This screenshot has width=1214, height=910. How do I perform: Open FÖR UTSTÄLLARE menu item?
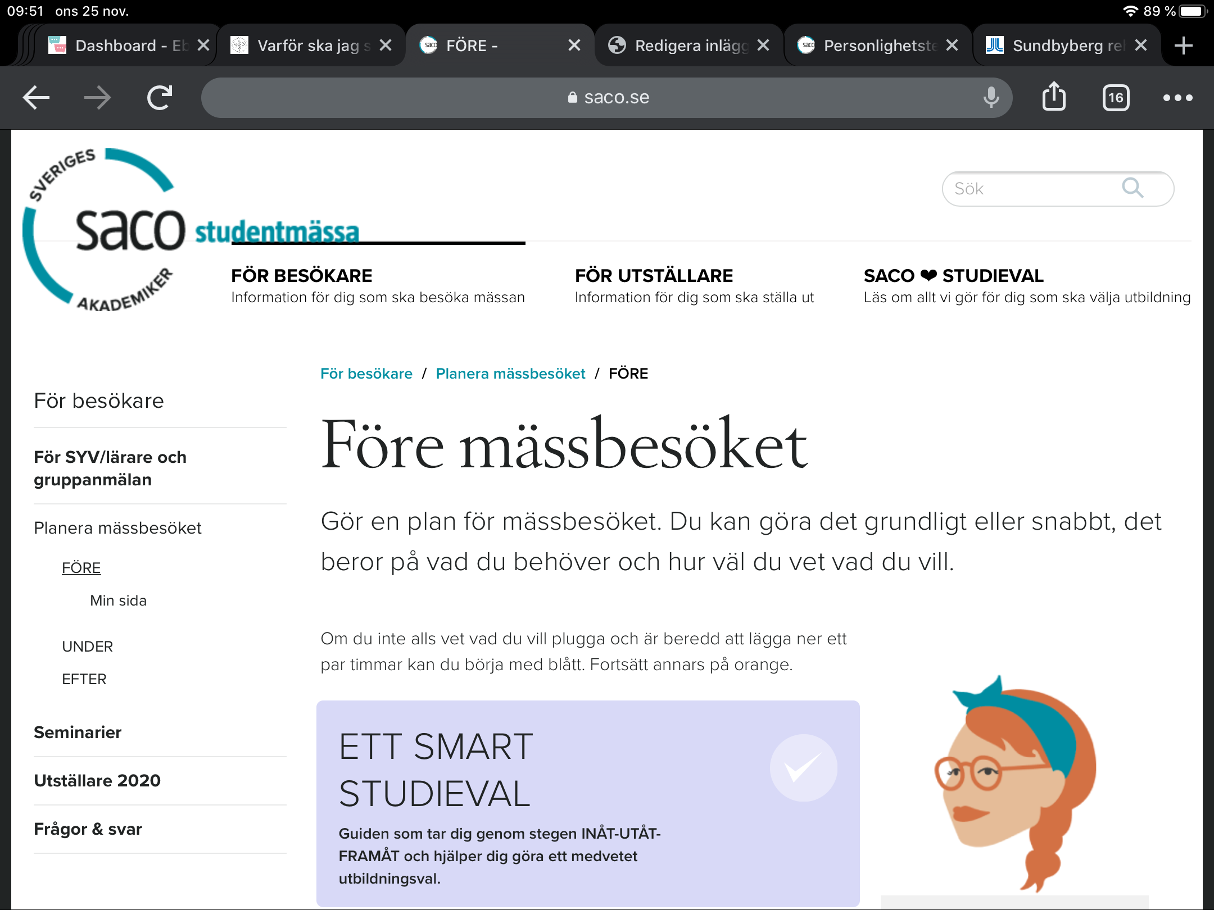point(653,276)
